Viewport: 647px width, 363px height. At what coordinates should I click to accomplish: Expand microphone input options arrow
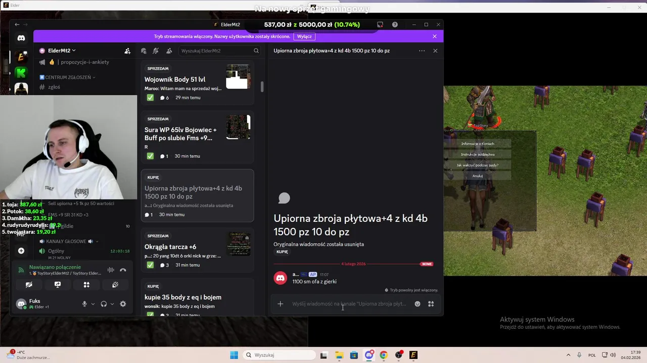[x=93, y=304]
